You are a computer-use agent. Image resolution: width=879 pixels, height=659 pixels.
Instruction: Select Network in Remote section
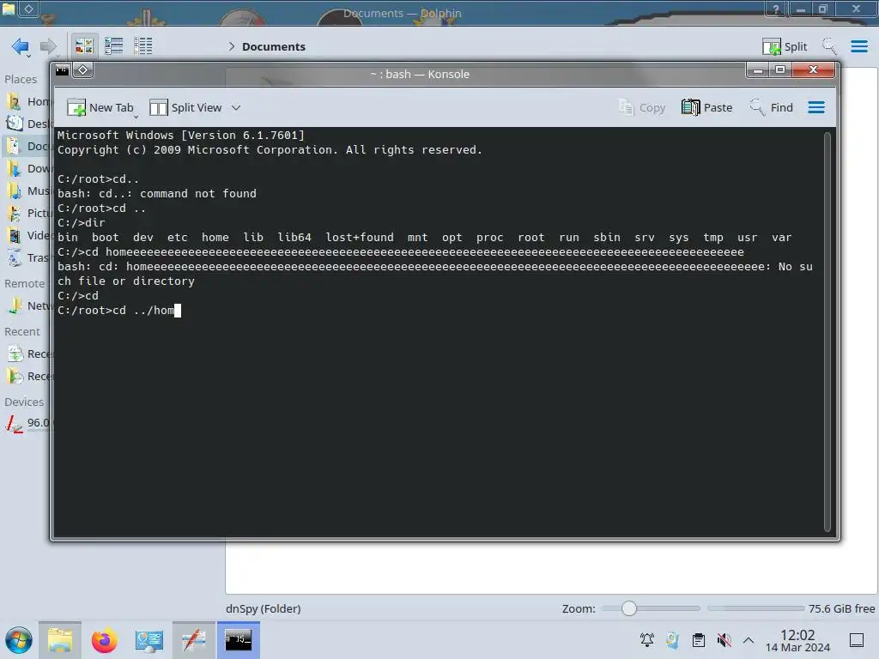tap(28, 306)
